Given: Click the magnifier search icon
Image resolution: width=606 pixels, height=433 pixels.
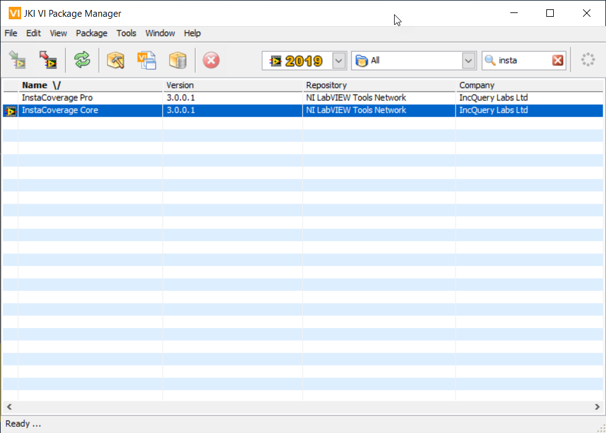Looking at the screenshot, I should pos(490,60).
